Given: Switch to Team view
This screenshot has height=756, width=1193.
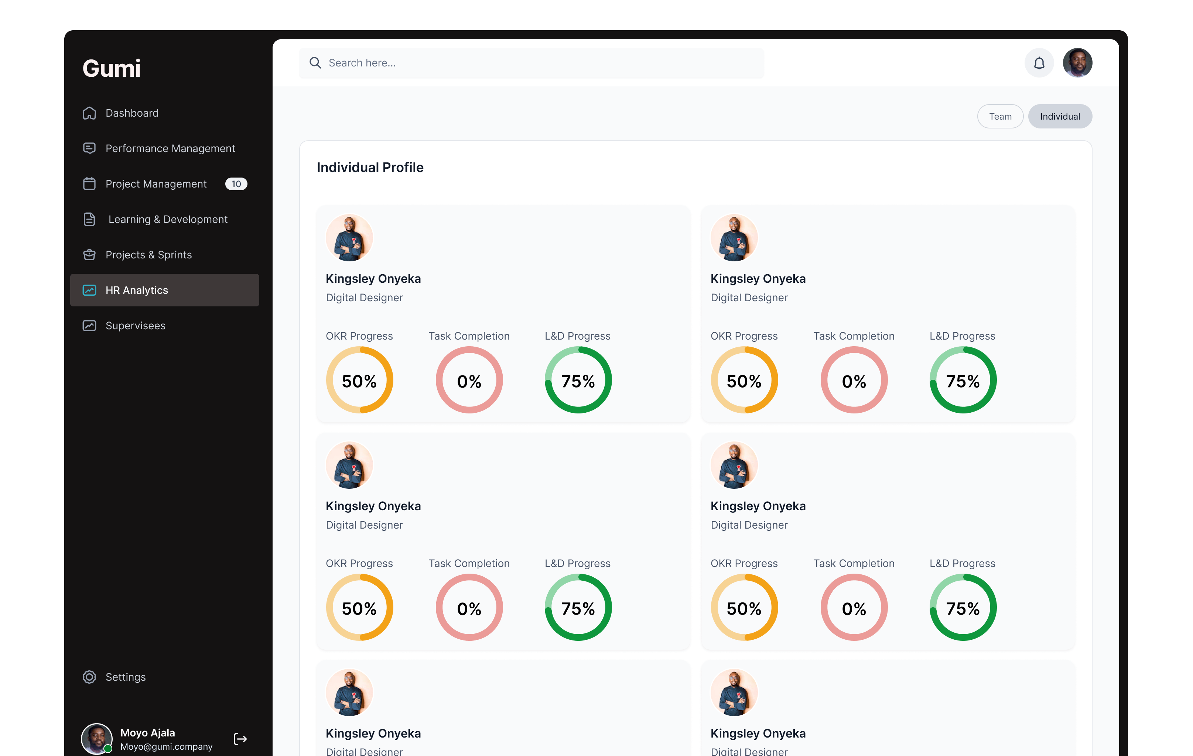Looking at the screenshot, I should click(1000, 116).
